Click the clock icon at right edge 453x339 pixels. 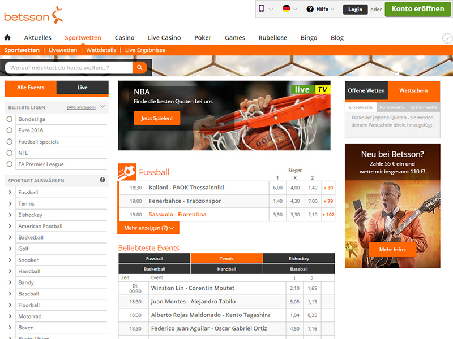click(447, 38)
